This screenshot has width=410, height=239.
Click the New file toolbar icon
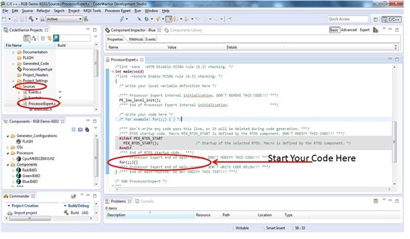point(4,19)
